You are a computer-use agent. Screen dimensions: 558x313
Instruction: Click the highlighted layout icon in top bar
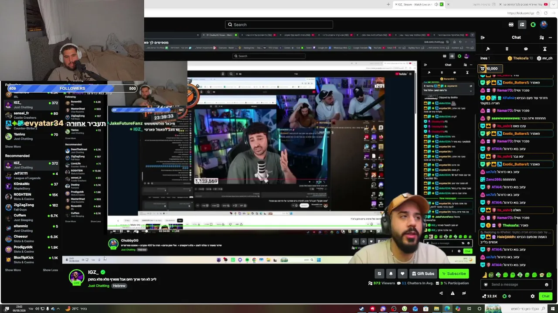pyautogui.click(x=522, y=25)
